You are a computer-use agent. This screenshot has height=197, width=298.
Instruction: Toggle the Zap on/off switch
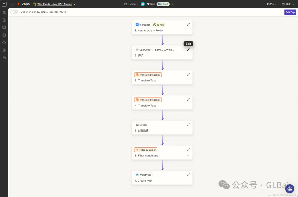tap(14, 12)
